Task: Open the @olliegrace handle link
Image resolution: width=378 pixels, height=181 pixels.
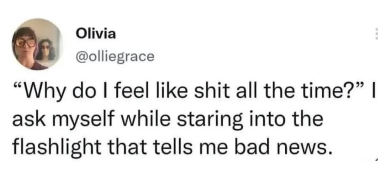Action: click(115, 57)
